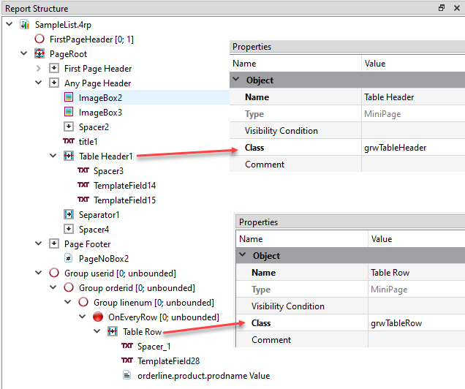This screenshot has width=465, height=389.
Task: Click the TXT icon beside Spacer_1
Action: [127, 346]
